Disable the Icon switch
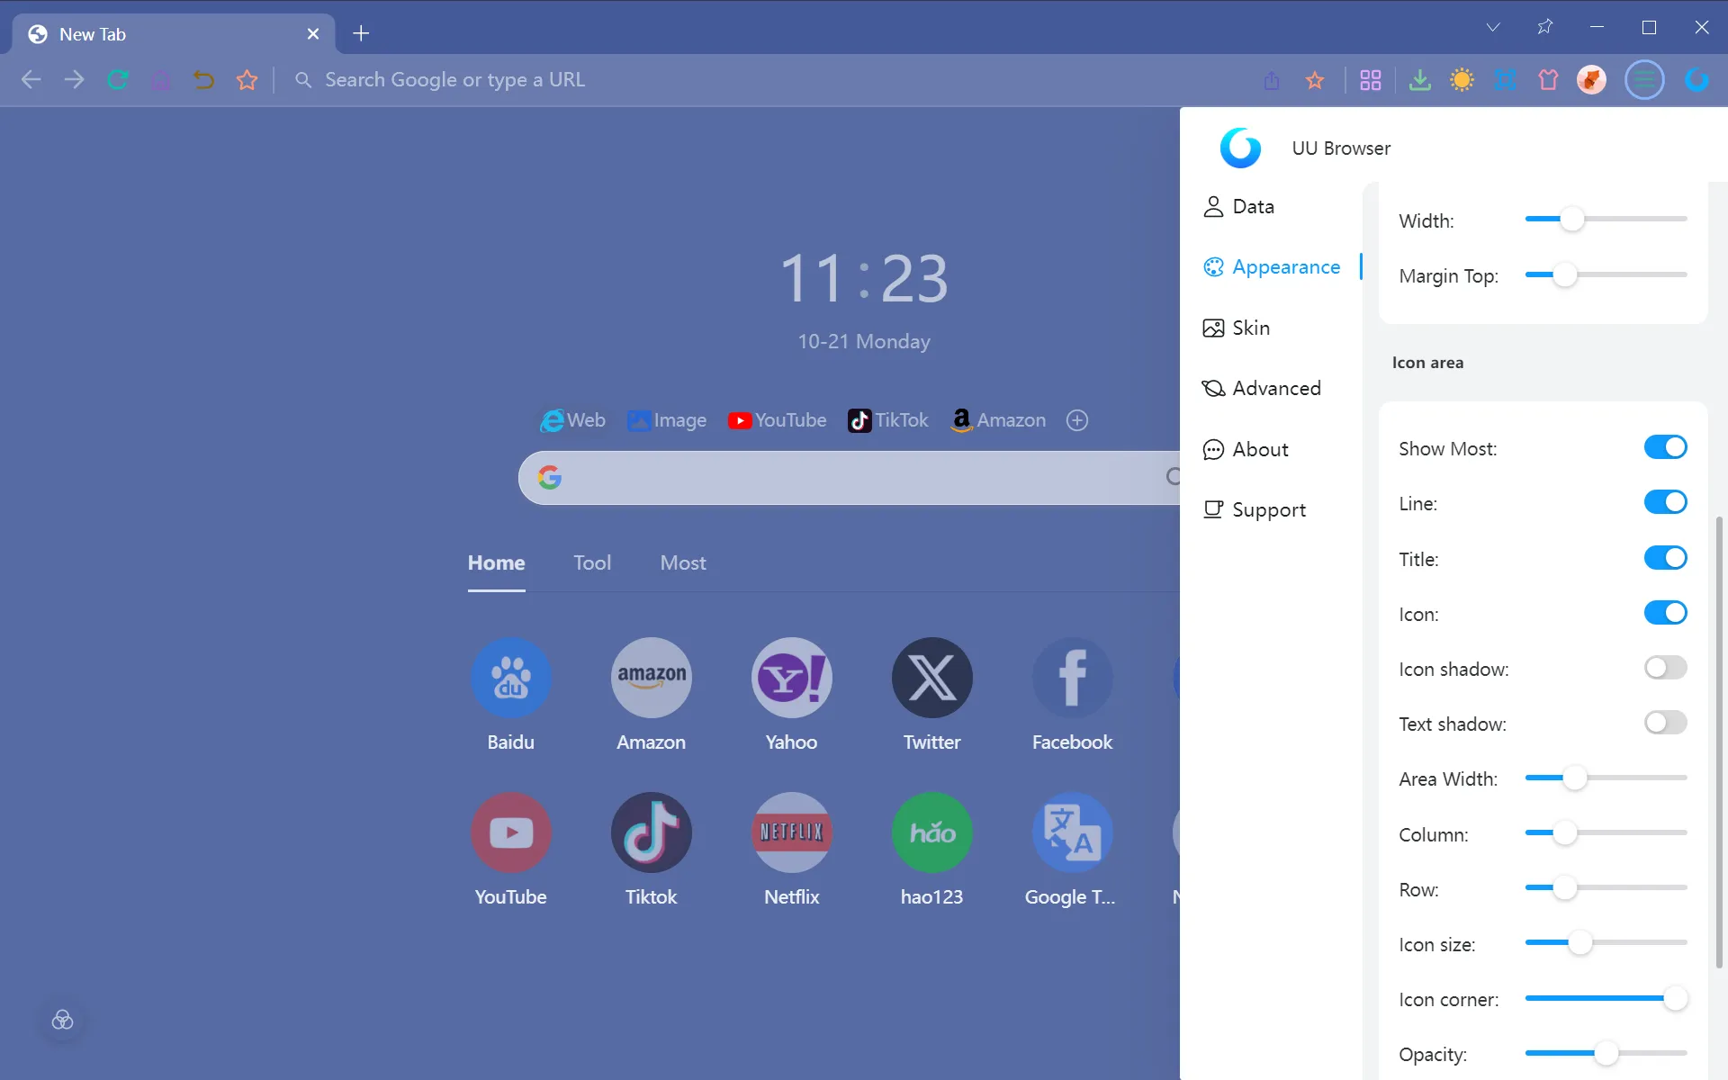 coord(1665,613)
